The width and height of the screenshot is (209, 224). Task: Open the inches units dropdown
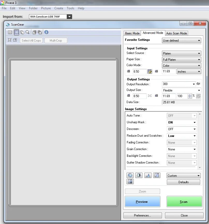(189, 71)
